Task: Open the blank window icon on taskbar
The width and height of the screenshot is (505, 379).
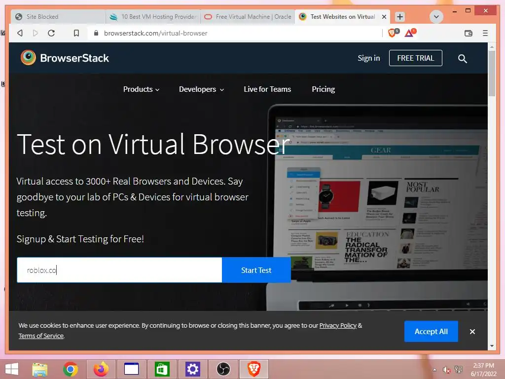Action: (x=131, y=369)
